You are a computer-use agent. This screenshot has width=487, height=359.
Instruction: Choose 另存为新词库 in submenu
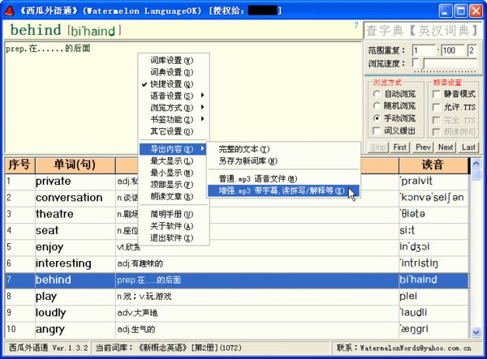click(283, 161)
